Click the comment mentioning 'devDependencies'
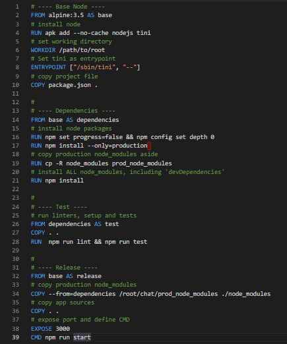The image size is (287, 344). tap(127, 172)
